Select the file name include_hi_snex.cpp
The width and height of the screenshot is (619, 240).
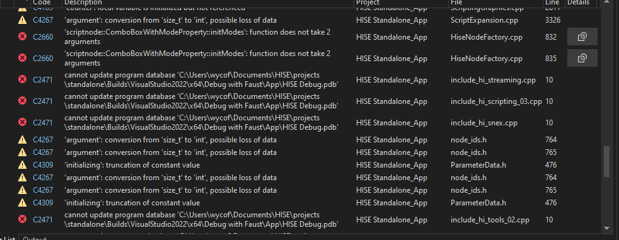484,123
